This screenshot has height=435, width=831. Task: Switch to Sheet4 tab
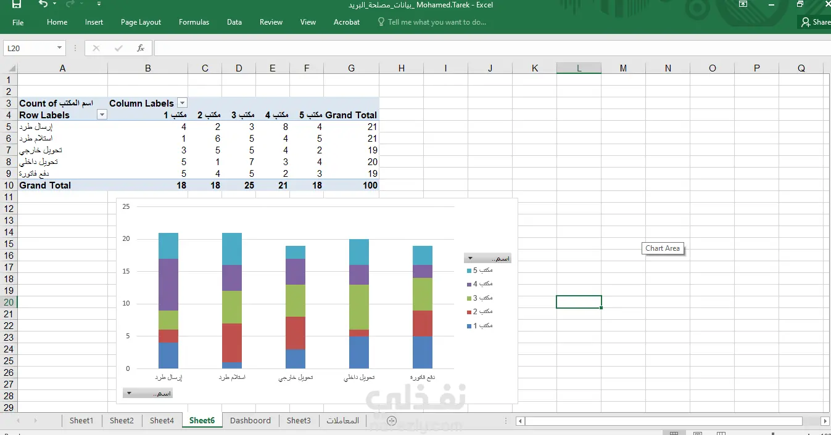[162, 420]
